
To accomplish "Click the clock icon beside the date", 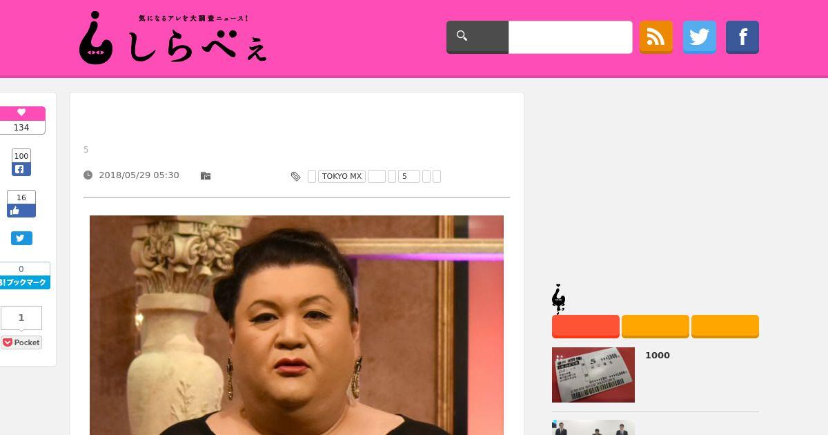I will [88, 175].
